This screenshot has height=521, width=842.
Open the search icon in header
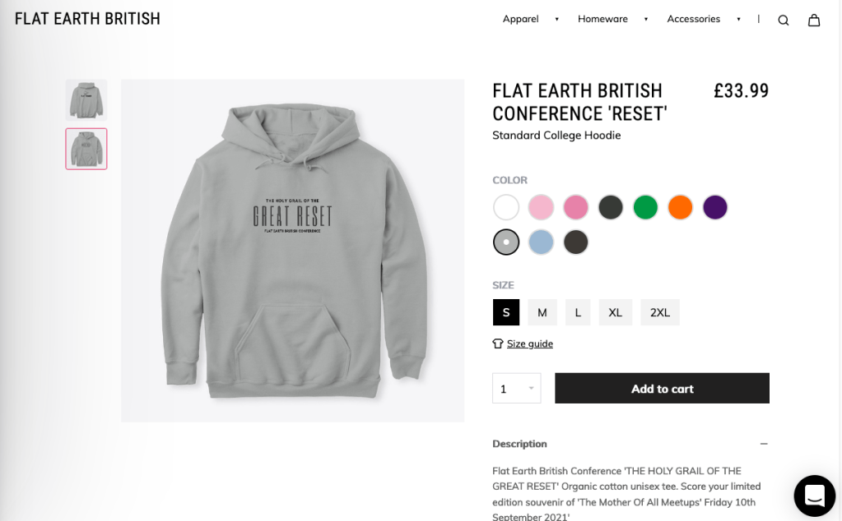[x=783, y=21]
